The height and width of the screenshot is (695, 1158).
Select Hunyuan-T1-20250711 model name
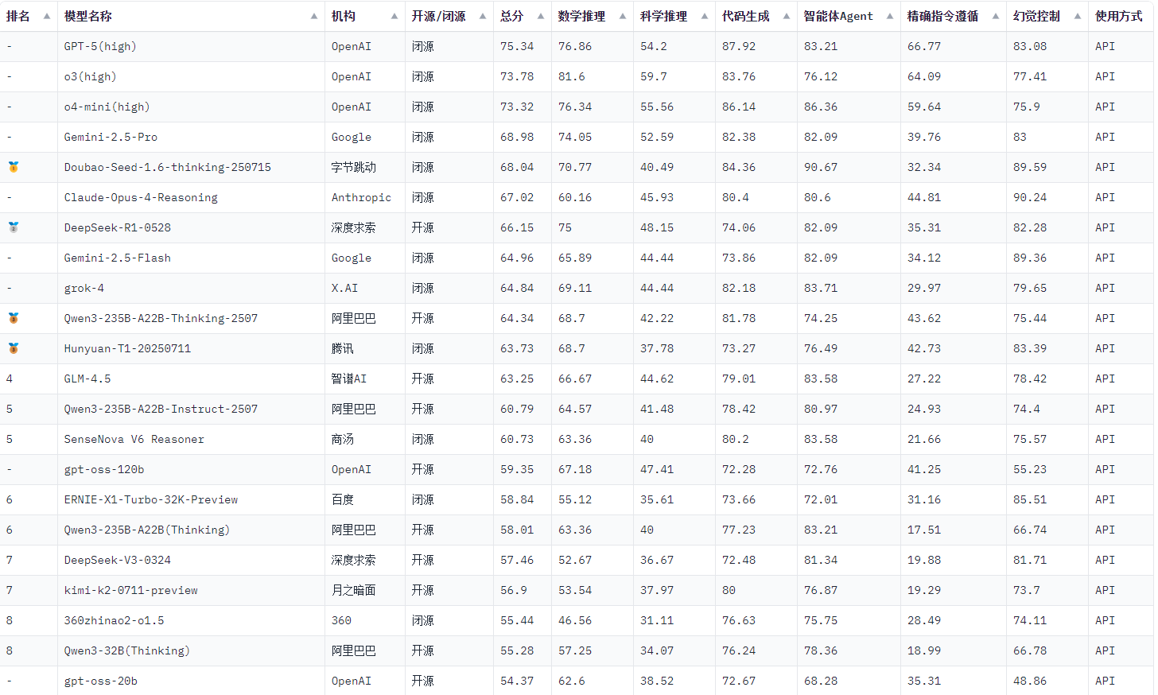pyautogui.click(x=127, y=348)
